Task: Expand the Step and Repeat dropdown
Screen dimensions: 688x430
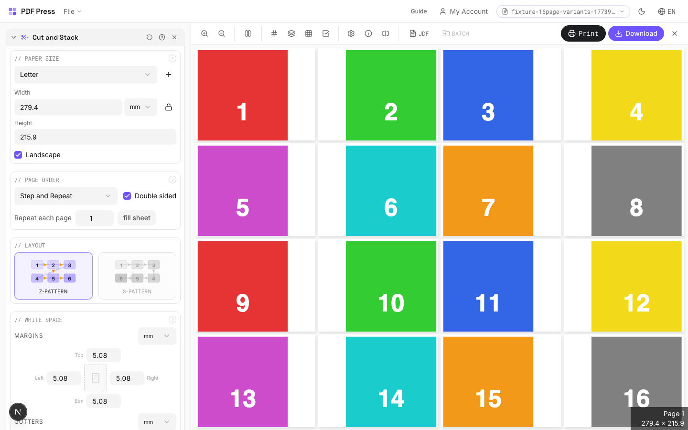Action: click(65, 196)
